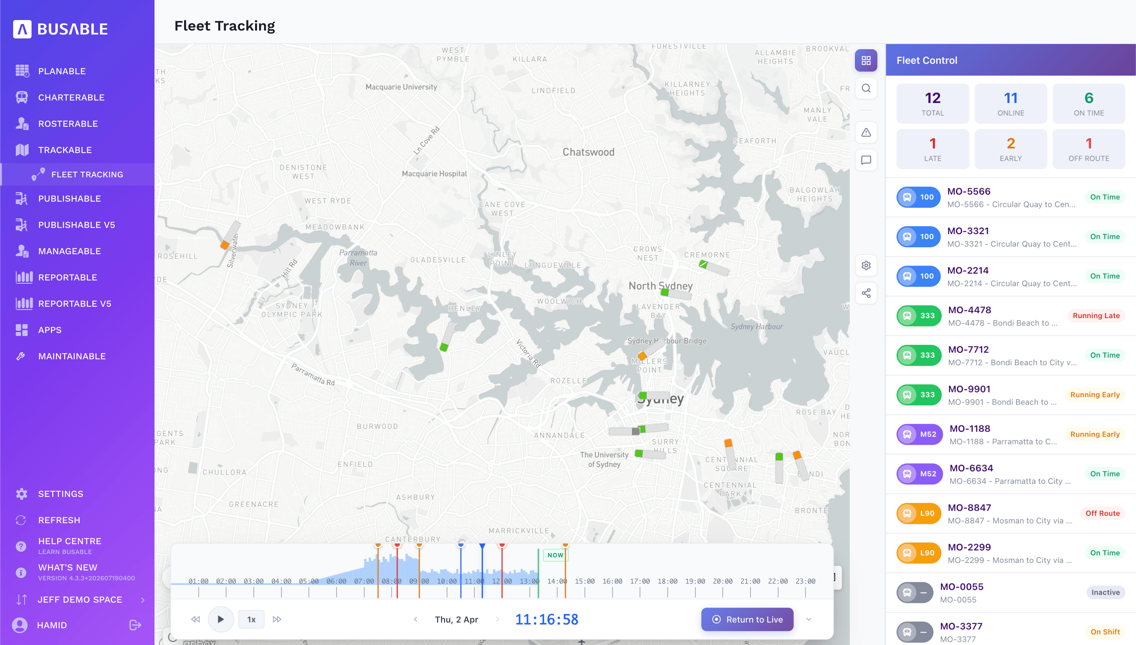Open What's New version info
The width and height of the screenshot is (1136, 645).
[77, 572]
